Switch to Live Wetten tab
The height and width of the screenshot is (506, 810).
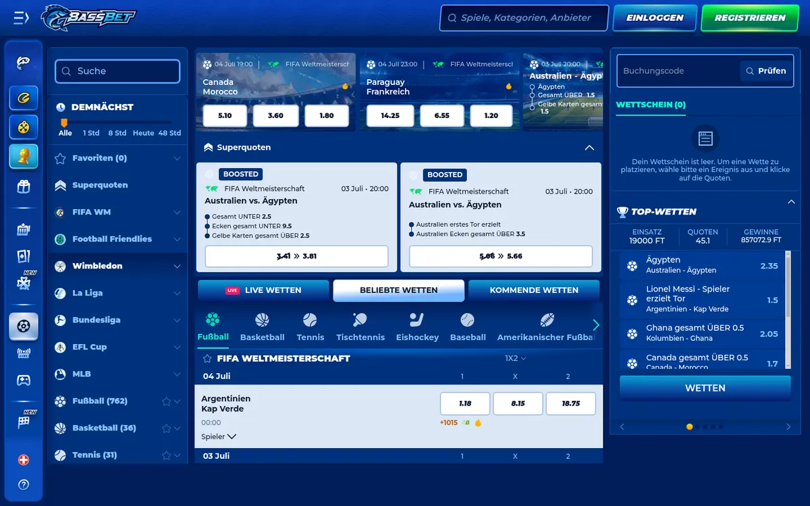pos(263,290)
